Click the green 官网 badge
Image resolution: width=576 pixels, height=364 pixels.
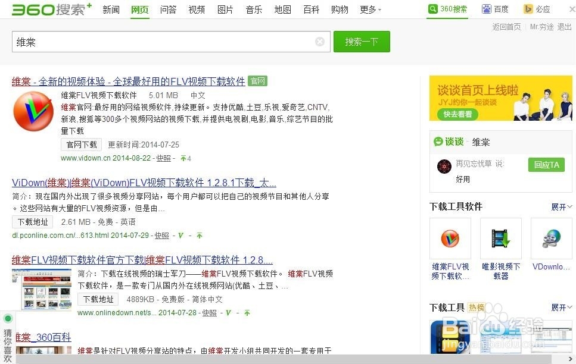(x=257, y=81)
